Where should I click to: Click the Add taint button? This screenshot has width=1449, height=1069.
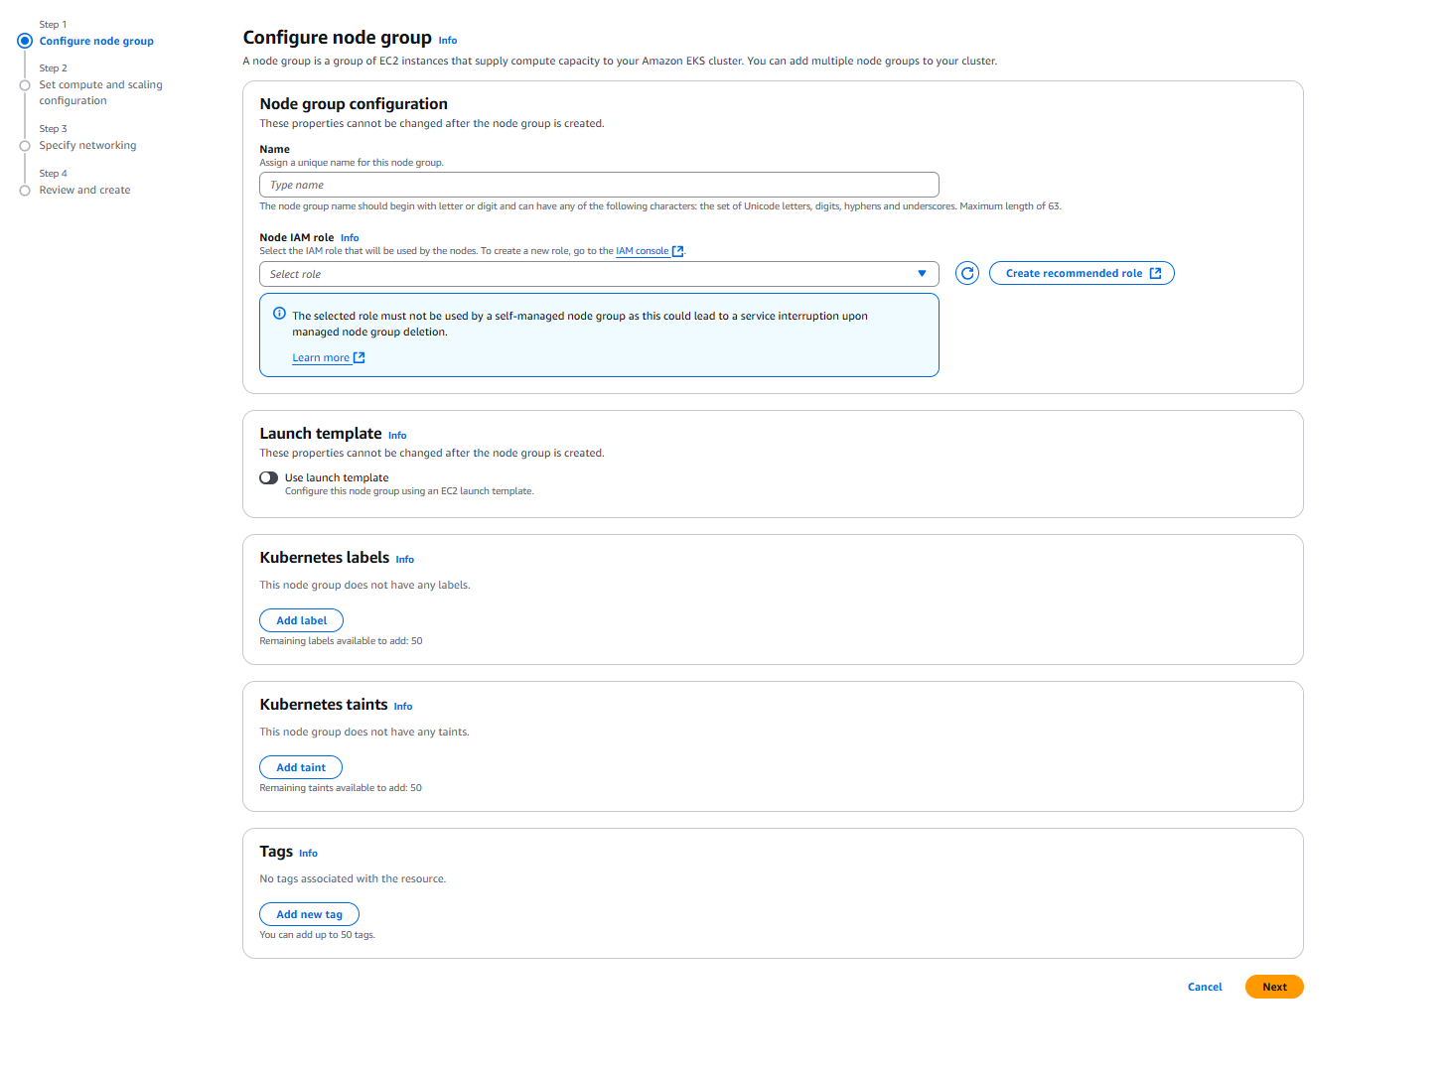pos(301,767)
